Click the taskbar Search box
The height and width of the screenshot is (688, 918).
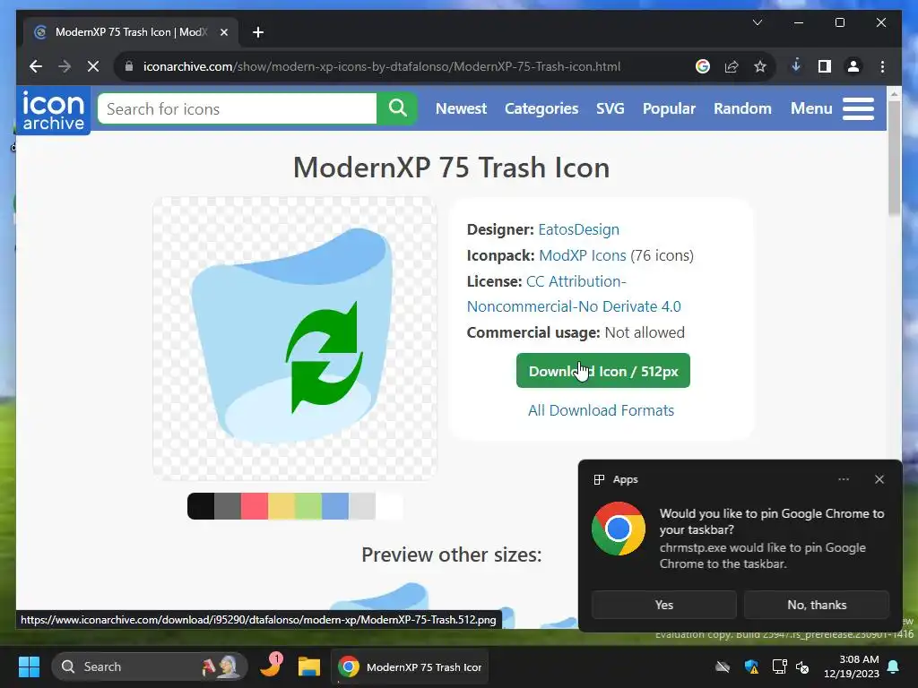click(x=150, y=666)
